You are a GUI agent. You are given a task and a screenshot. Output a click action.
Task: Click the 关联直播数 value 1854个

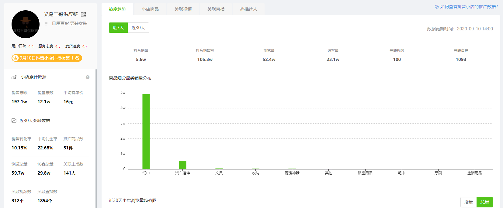click(x=45, y=201)
